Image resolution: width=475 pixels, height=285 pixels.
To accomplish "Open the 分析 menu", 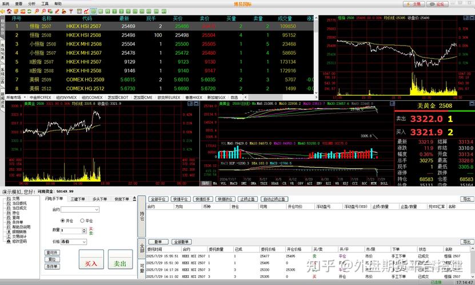I will pyautogui.click(x=31, y=3).
